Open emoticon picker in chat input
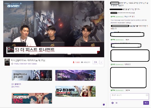Image resolution: width=151 pixels, height=108 pixels. 147,95
